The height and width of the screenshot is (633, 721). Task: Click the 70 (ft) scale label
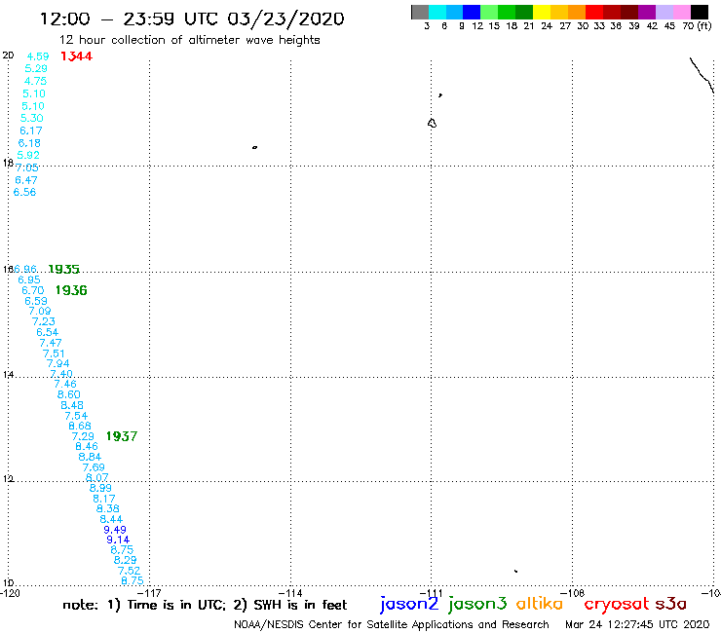(x=697, y=26)
